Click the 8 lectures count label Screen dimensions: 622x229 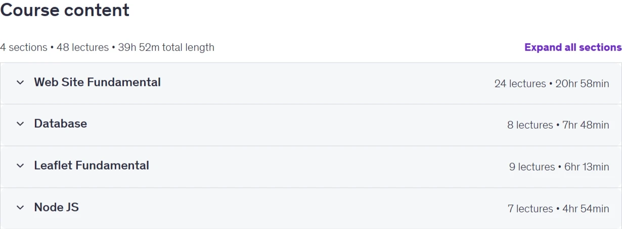pyautogui.click(x=530, y=125)
